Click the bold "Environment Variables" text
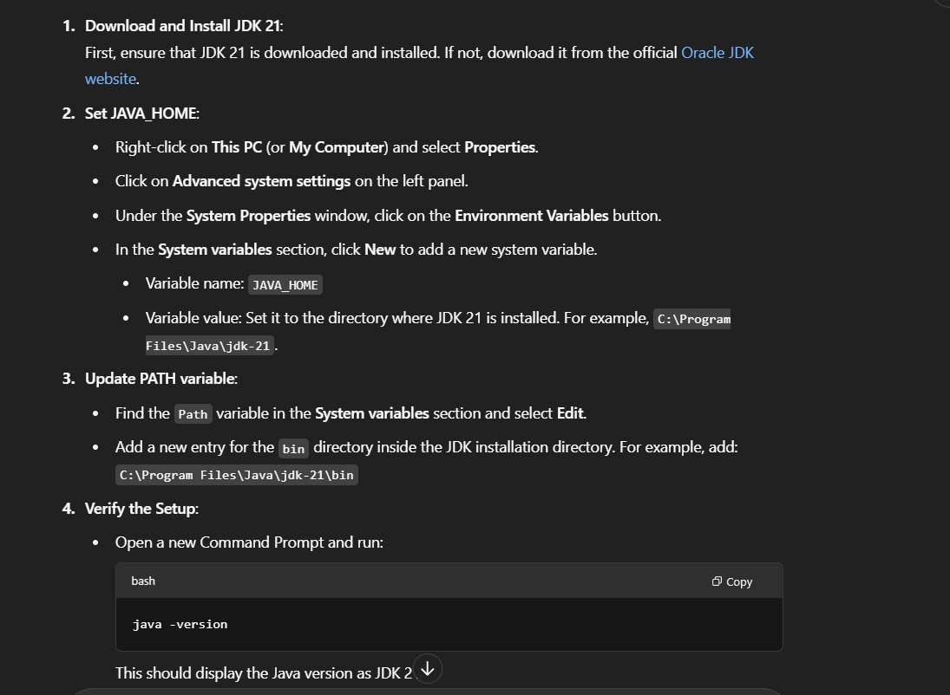This screenshot has width=950, height=695. pos(531,216)
